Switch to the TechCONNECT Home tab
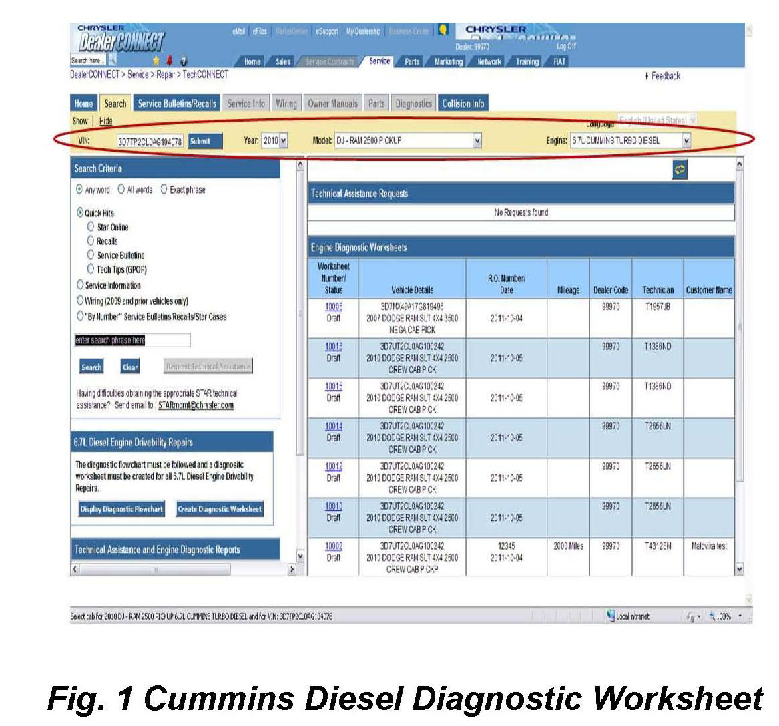The height and width of the screenshot is (726, 779). 83,104
